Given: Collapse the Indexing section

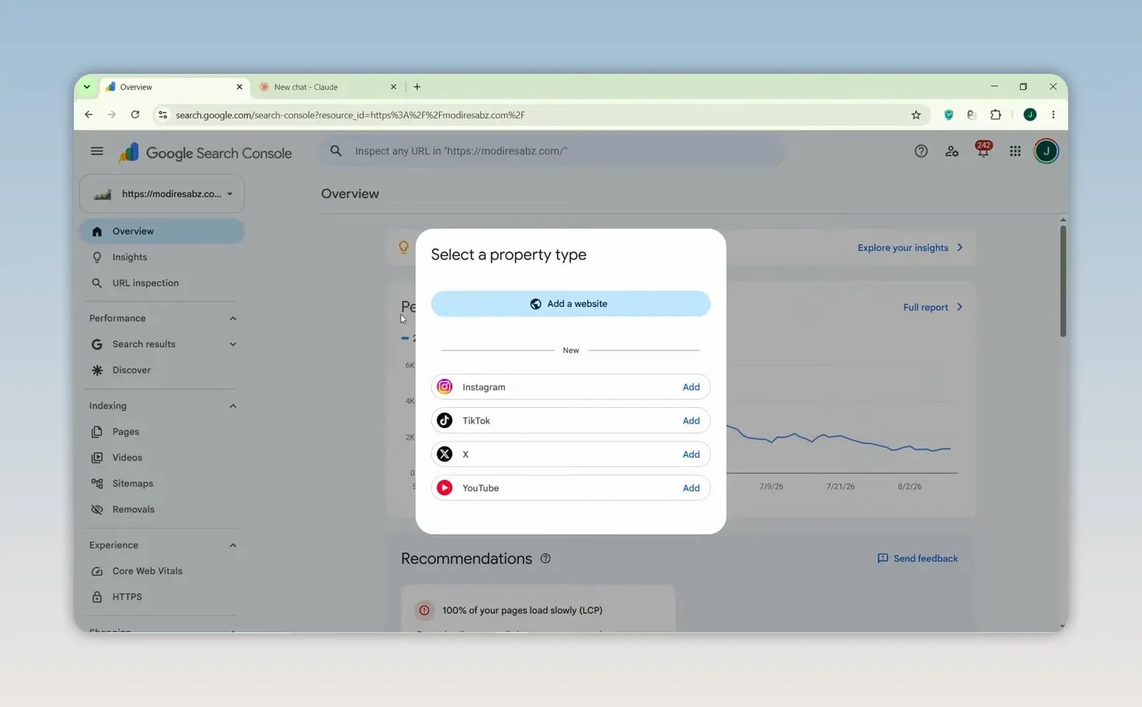Looking at the screenshot, I should pos(232,406).
